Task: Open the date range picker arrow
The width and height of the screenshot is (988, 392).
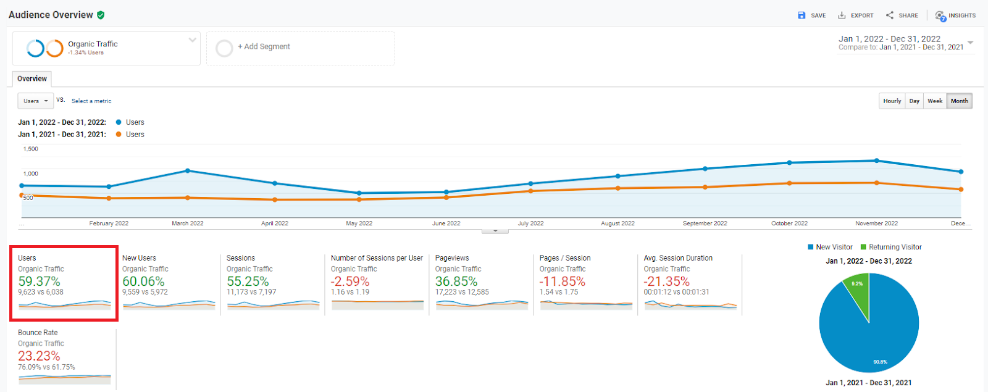Action: [970, 43]
